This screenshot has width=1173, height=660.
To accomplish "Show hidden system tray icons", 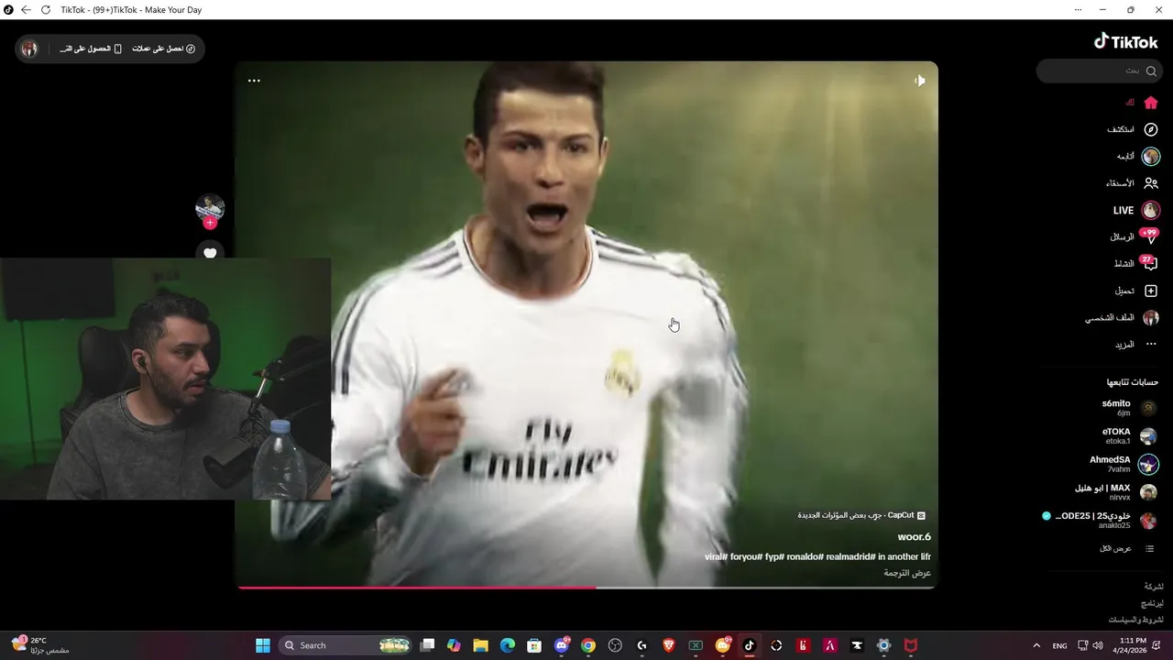I will 1036,645.
